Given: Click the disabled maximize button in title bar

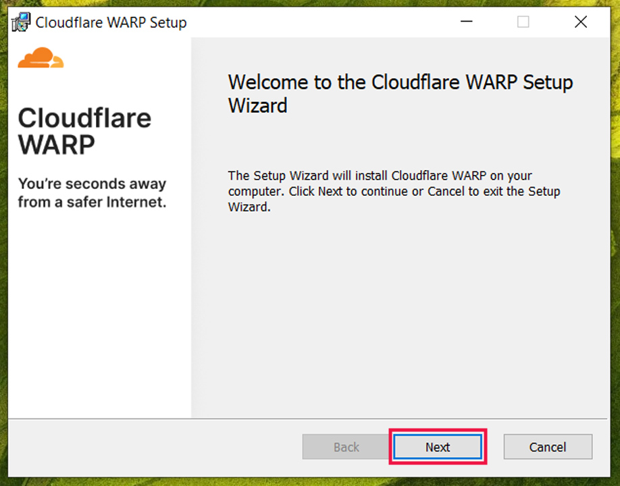Looking at the screenshot, I should pos(523,22).
